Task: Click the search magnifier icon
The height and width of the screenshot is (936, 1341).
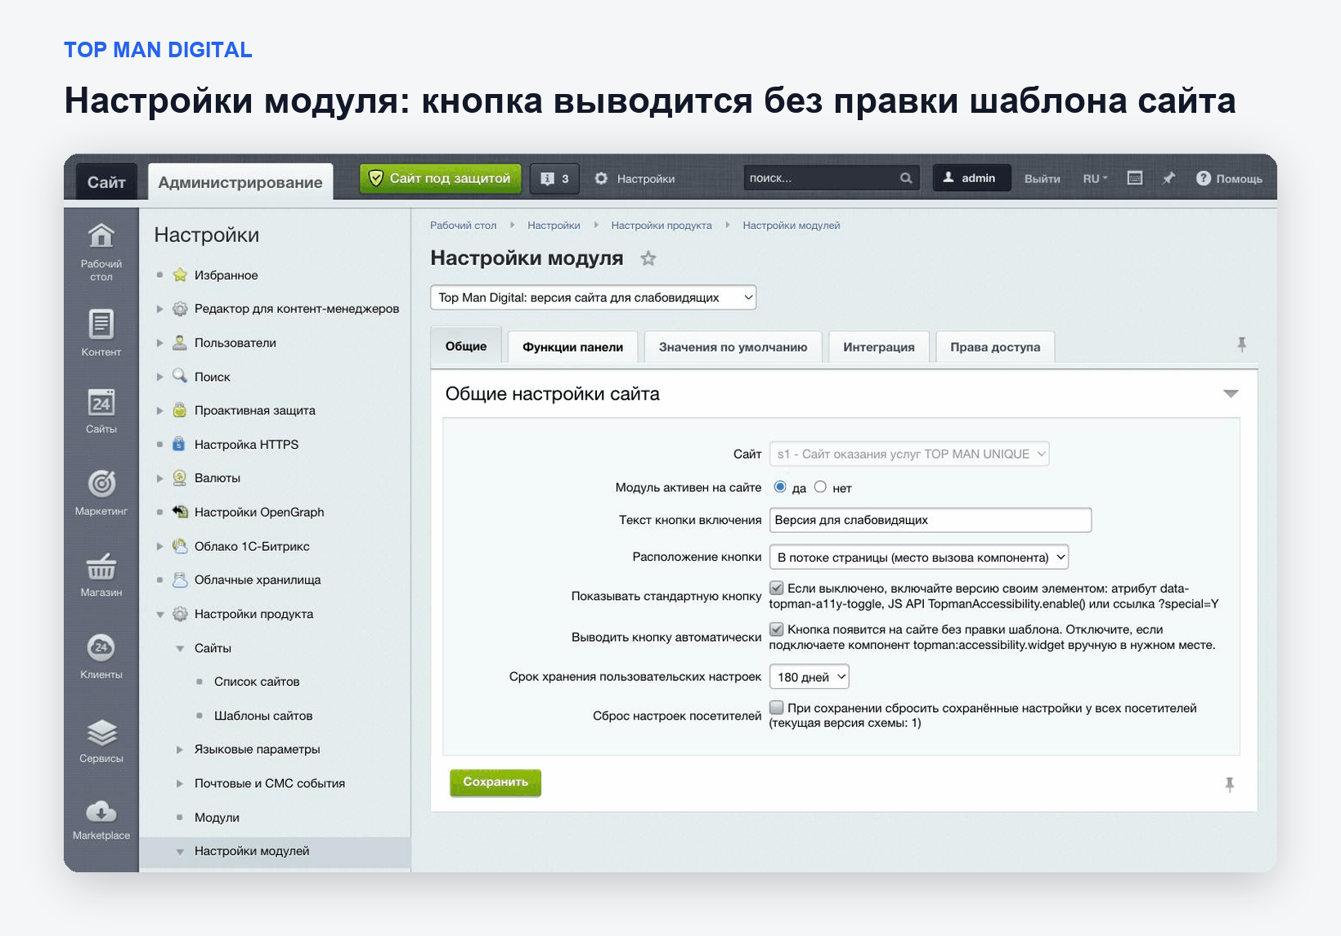Action: (x=906, y=178)
